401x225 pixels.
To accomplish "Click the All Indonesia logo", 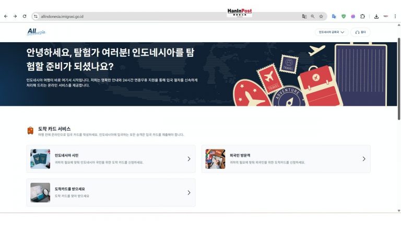I will tap(36, 32).
